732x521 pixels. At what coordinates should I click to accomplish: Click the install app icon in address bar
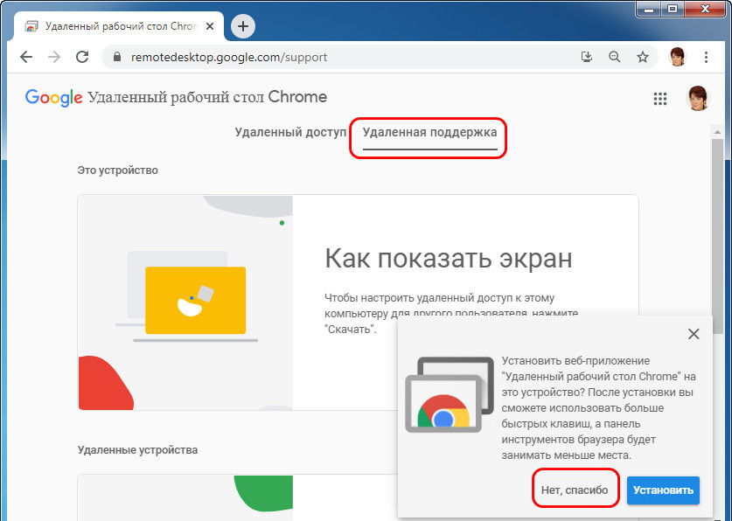pyautogui.click(x=587, y=57)
